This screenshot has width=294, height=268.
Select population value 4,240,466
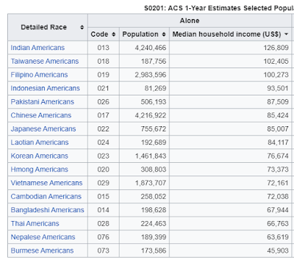coord(151,48)
